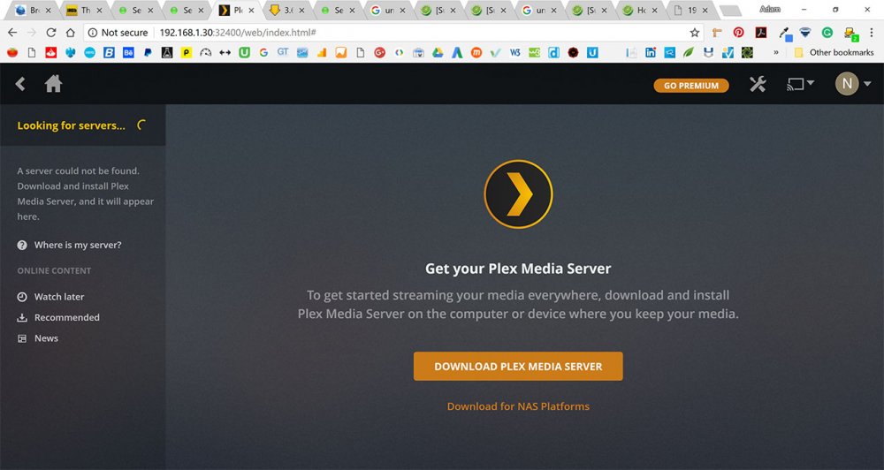Open the Plex cast player menu

(800, 85)
